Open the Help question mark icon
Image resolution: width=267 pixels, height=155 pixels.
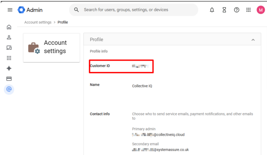coord(236,10)
